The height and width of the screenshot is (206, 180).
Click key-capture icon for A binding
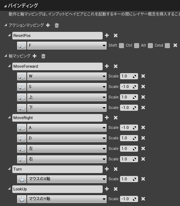click(22, 128)
